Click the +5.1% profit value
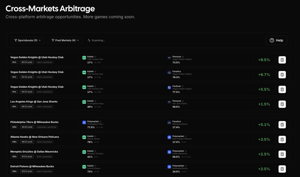Image resolution: width=300 pixels, height=177 pixels. [264, 125]
